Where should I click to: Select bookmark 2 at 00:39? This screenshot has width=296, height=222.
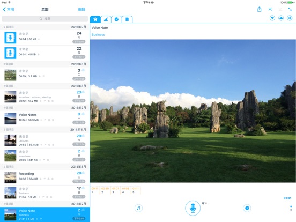(105, 190)
